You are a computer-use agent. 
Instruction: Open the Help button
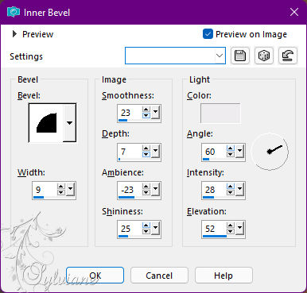(223, 276)
